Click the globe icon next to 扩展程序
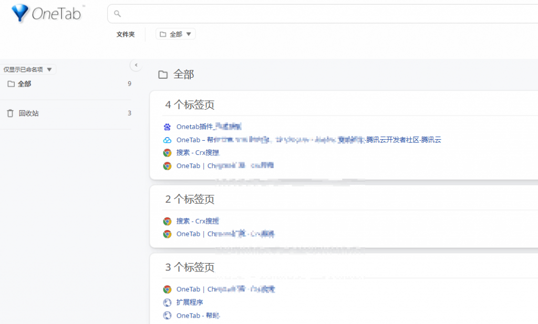Viewport: 538px width, 324px height. (167, 302)
